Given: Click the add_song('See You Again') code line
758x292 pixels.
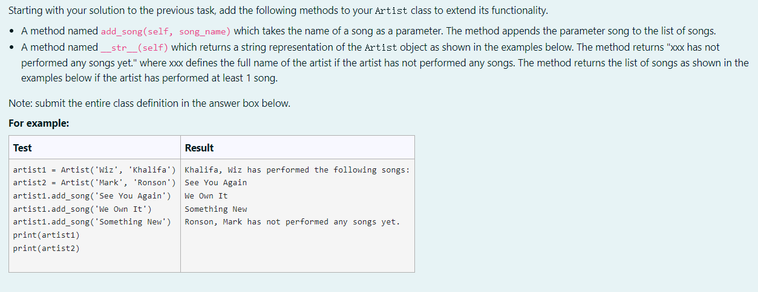Looking at the screenshot, I should (x=92, y=196).
